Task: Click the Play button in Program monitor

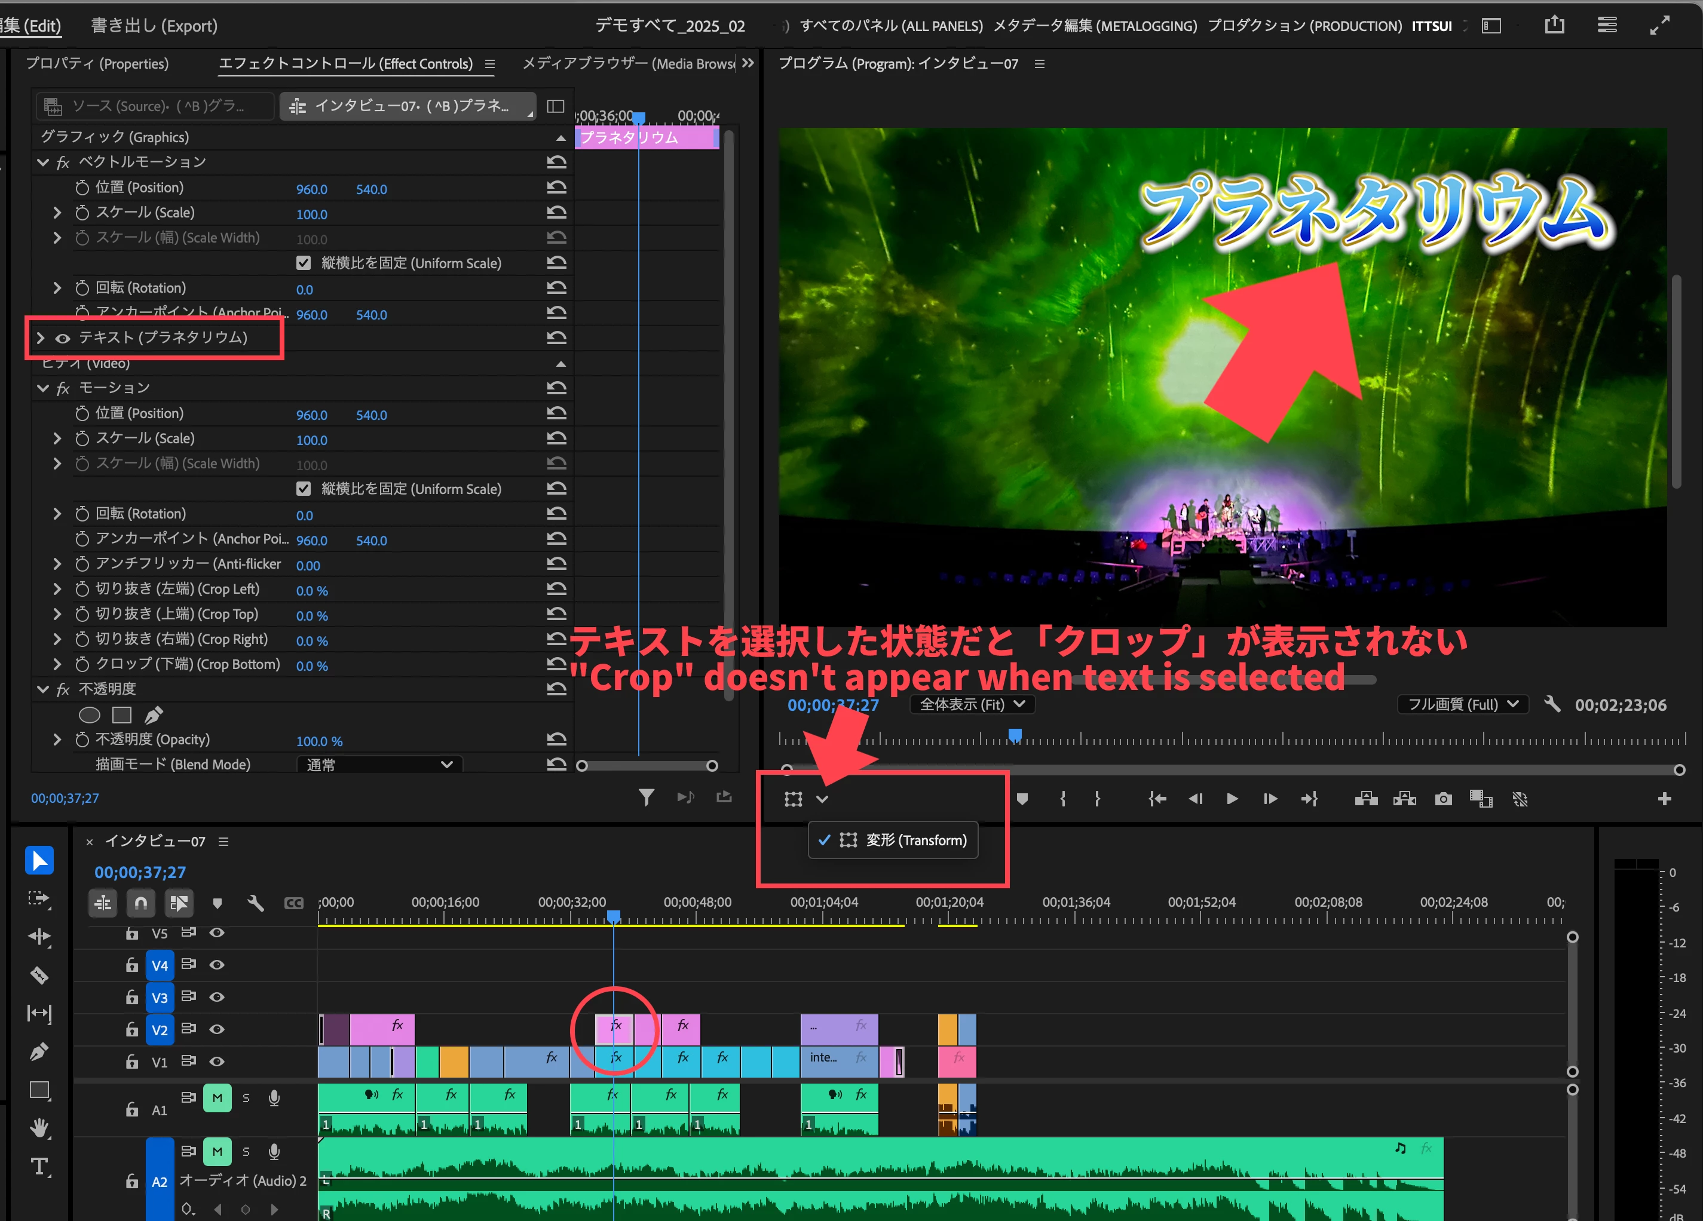Action: point(1232,799)
